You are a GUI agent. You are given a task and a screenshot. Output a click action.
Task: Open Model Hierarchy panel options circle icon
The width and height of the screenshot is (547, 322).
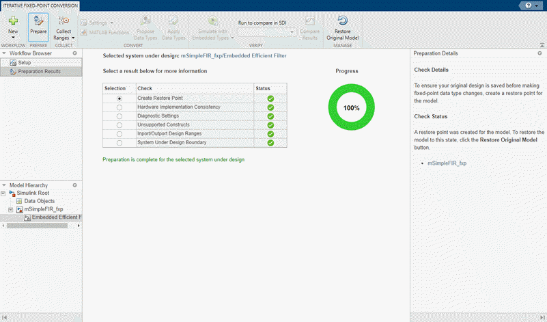coord(74,185)
